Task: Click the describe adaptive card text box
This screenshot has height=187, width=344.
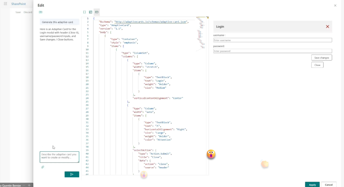Action: 59,157
